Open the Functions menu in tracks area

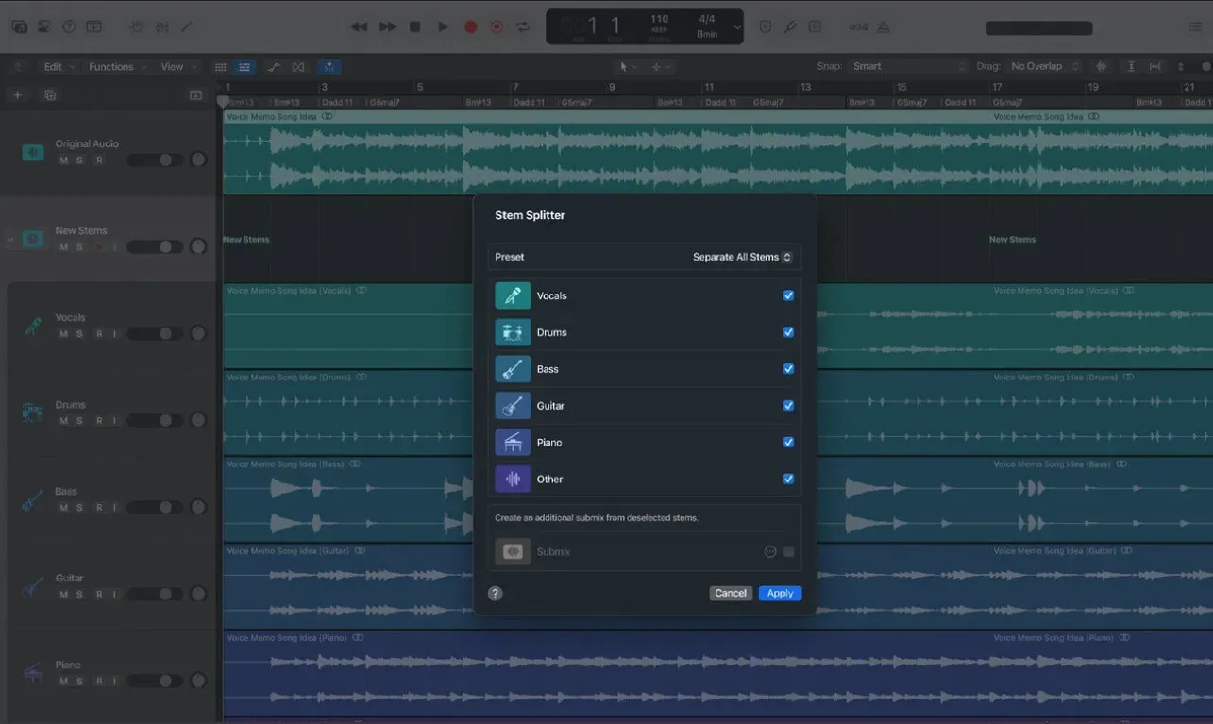click(117, 67)
